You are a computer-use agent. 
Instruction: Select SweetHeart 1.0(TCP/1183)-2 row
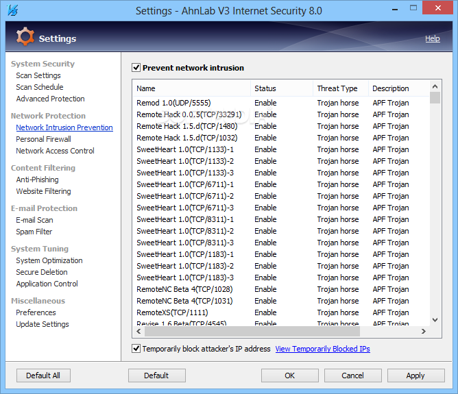click(281, 266)
